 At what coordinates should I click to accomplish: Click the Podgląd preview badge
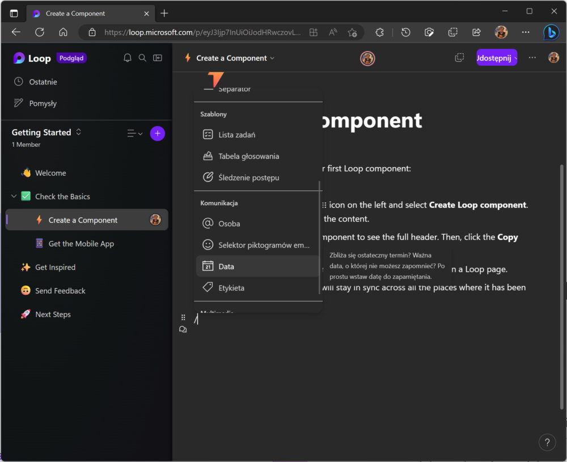tap(71, 58)
